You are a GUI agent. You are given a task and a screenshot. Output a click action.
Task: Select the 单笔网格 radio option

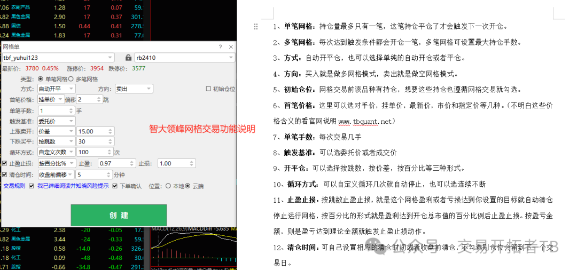pos(41,79)
